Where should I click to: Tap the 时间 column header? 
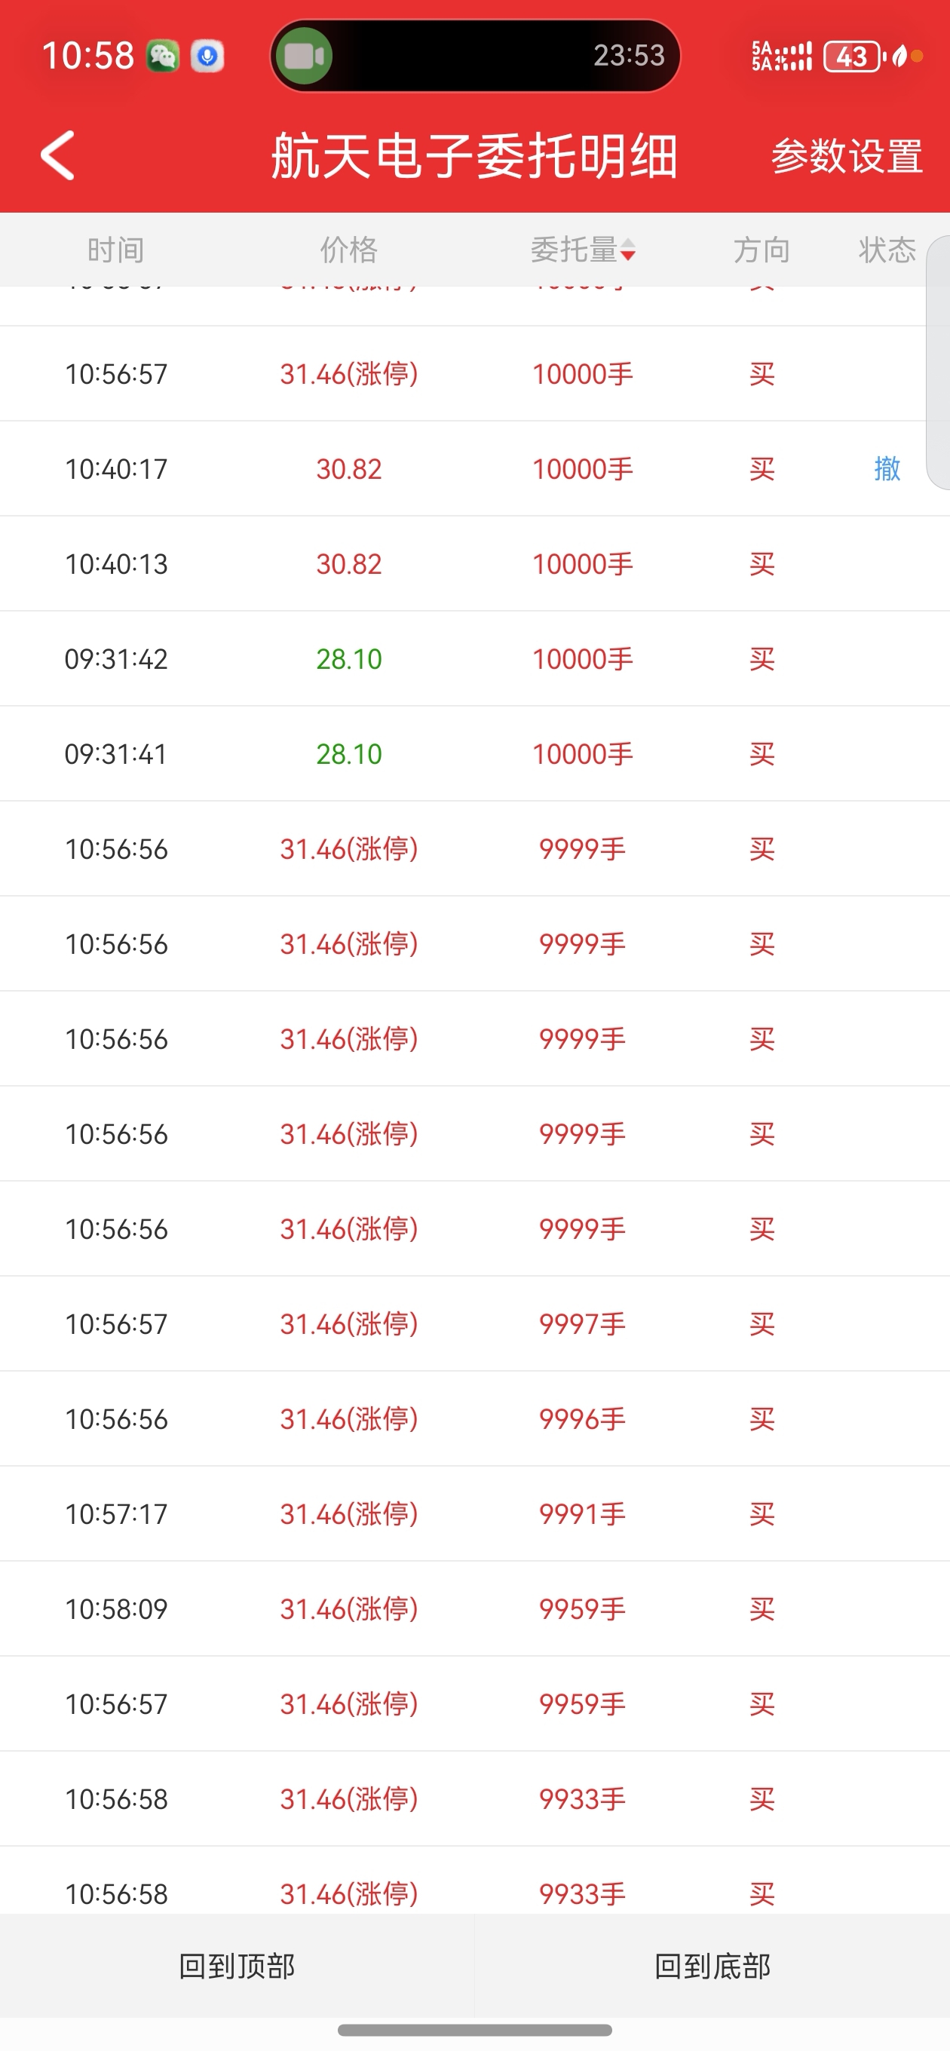(115, 250)
